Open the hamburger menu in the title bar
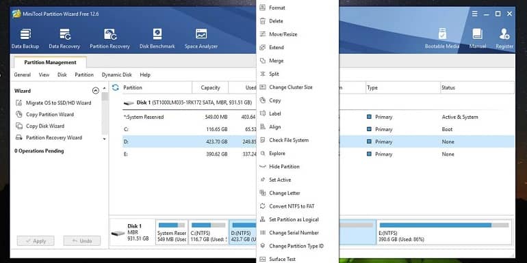 (474, 14)
